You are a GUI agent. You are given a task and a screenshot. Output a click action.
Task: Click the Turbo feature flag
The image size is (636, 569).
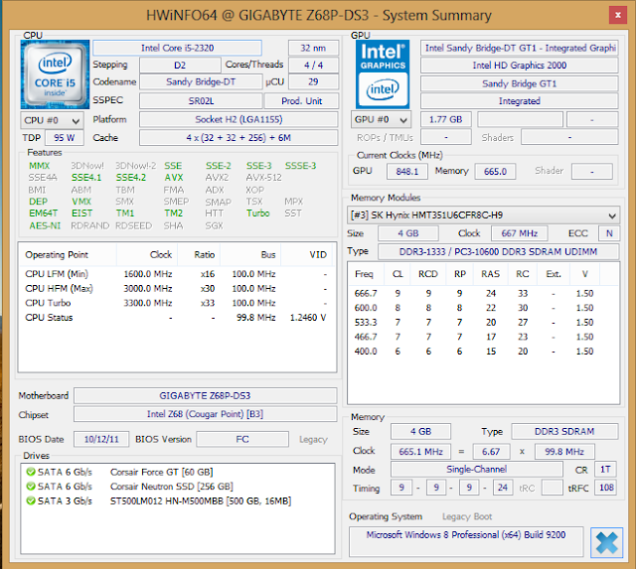click(258, 213)
